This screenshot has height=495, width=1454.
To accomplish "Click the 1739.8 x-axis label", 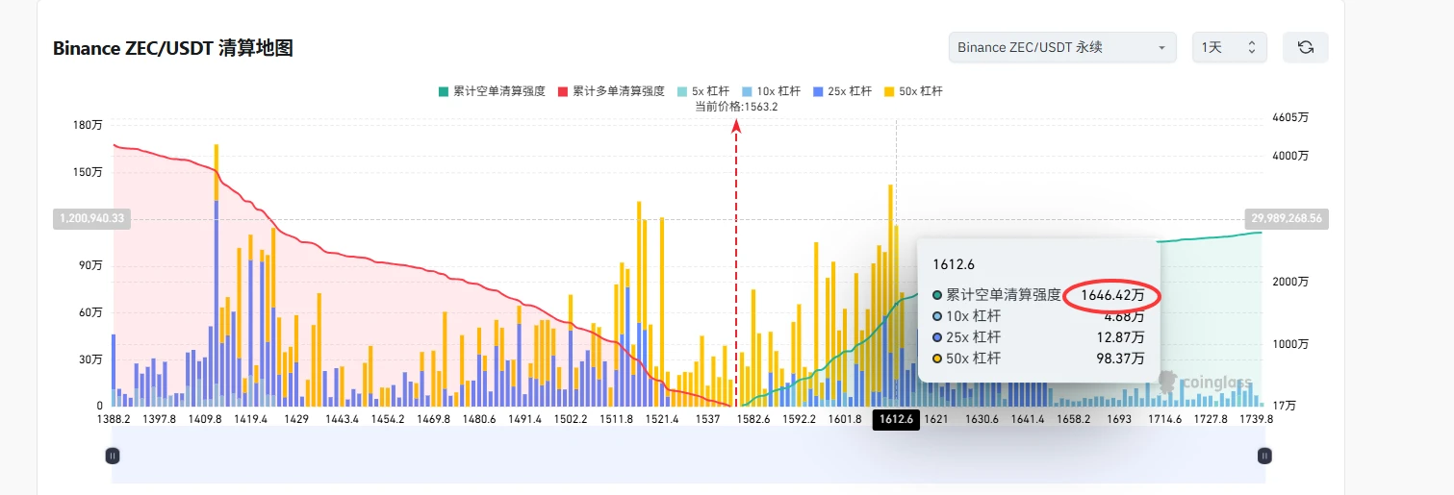I will [1256, 420].
